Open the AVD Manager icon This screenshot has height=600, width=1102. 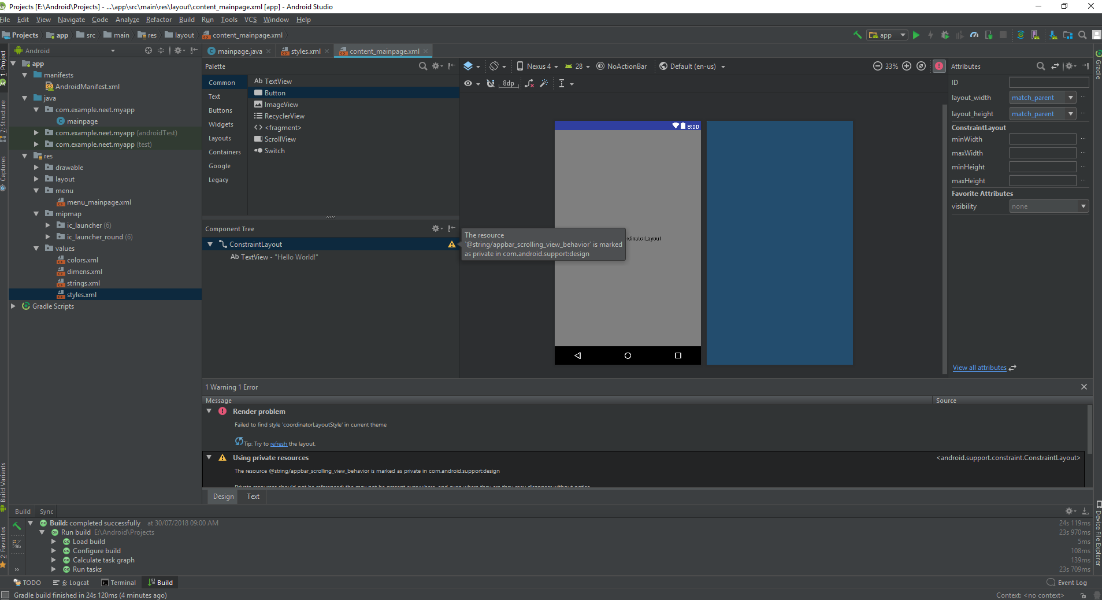pos(1035,35)
